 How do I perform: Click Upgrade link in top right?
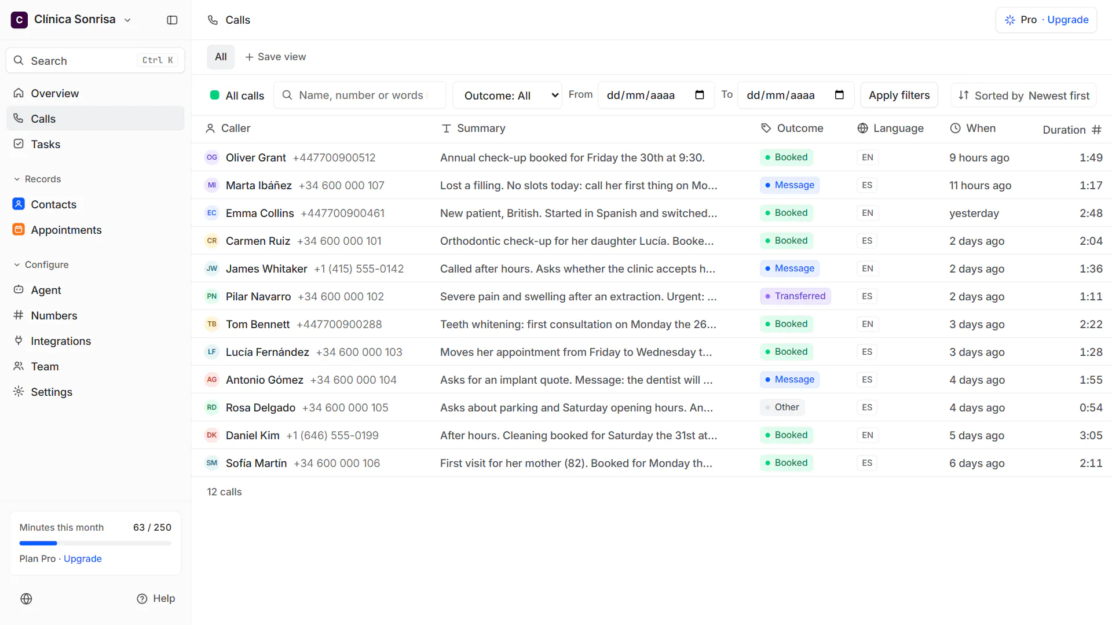point(1067,20)
